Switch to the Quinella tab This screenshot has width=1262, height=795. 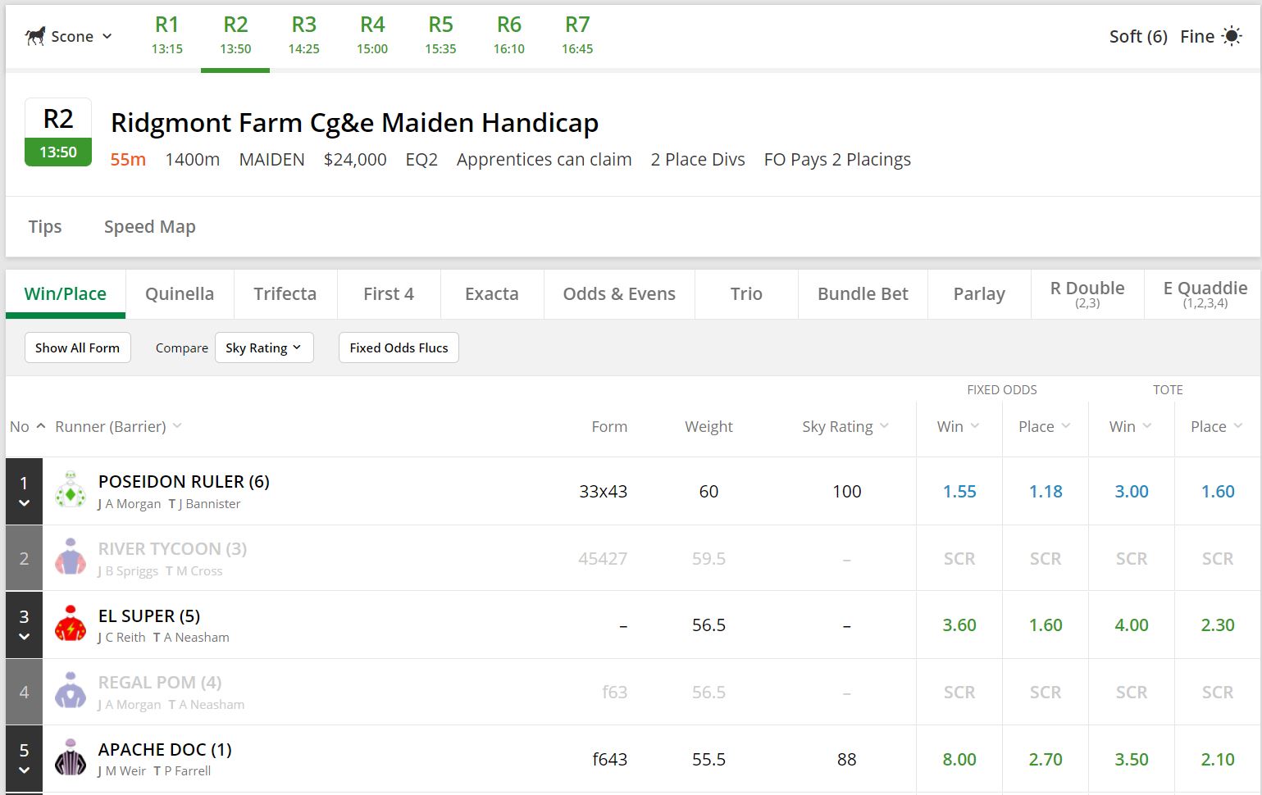click(x=180, y=293)
